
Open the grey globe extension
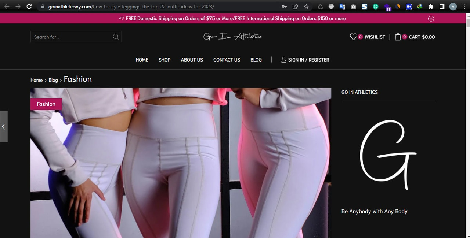(331, 7)
